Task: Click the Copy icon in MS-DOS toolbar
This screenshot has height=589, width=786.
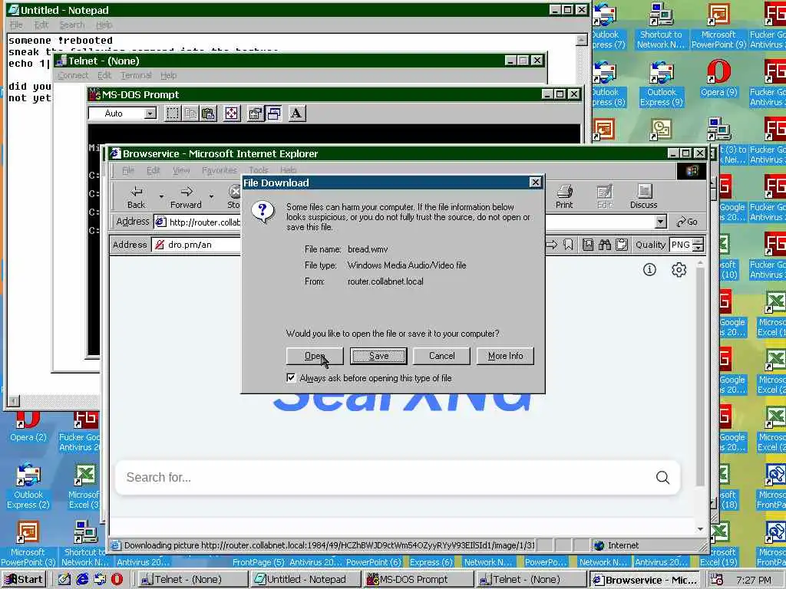Action: (190, 114)
